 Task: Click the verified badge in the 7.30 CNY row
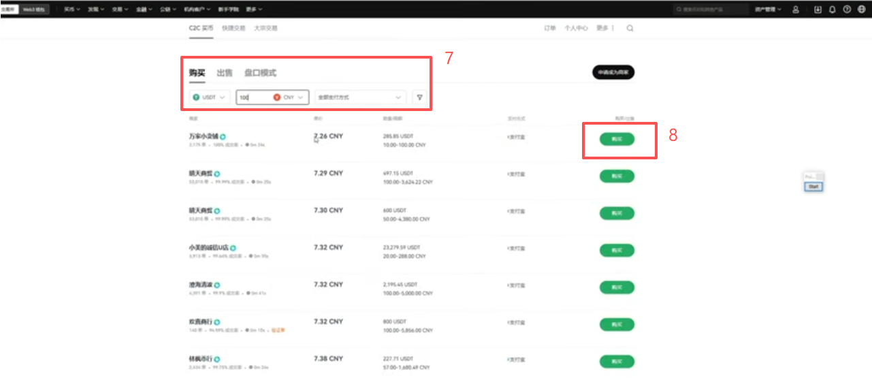pyautogui.click(x=217, y=211)
